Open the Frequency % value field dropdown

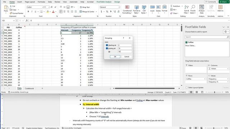click(x=227, y=82)
